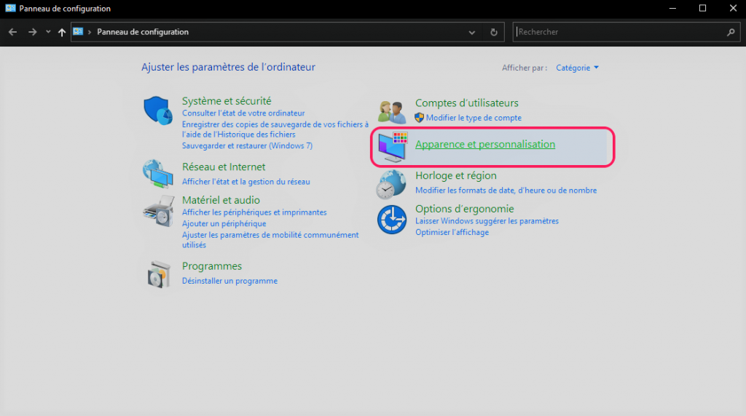Open Apparence et personnalisation link
746x416 pixels.
[x=484, y=144]
